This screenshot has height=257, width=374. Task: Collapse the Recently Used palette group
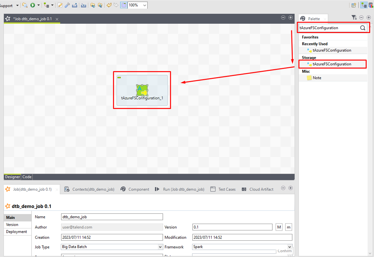pyautogui.click(x=315, y=44)
